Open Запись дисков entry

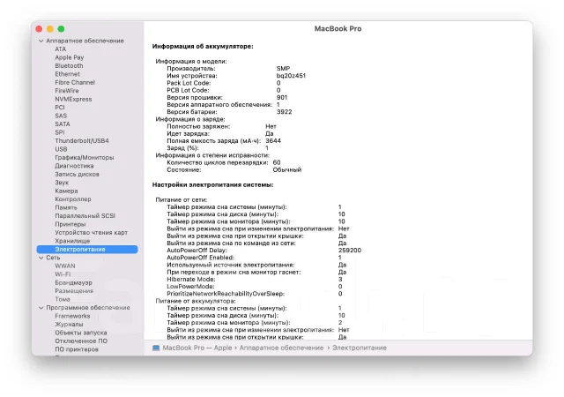(77, 174)
